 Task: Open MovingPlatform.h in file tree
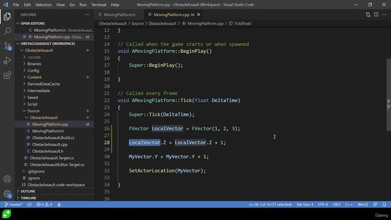55,131
